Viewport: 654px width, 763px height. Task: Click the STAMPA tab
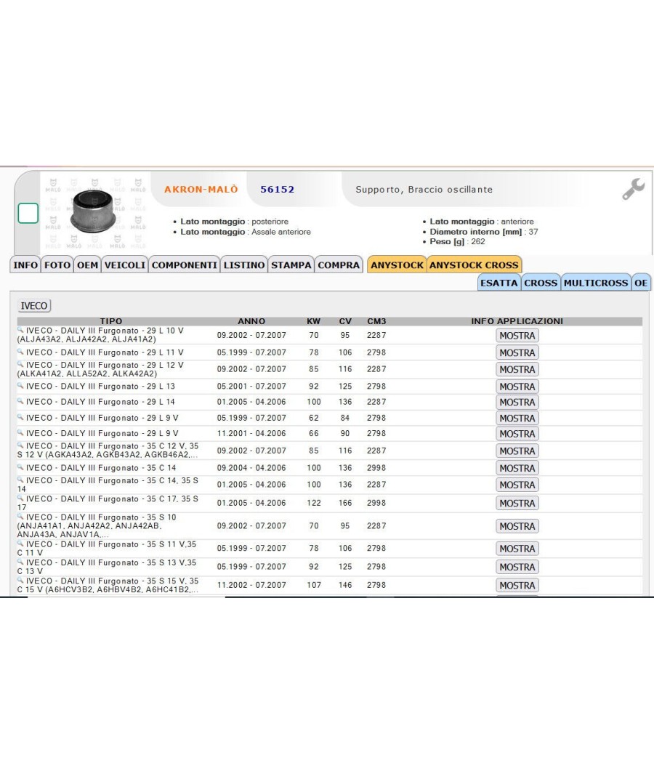291,265
